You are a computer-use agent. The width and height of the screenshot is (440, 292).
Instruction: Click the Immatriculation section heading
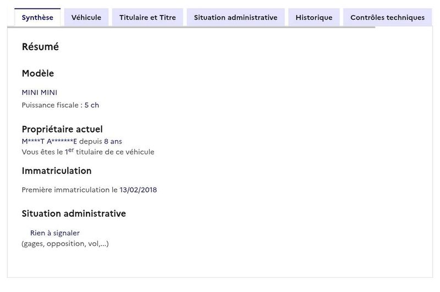(57, 171)
